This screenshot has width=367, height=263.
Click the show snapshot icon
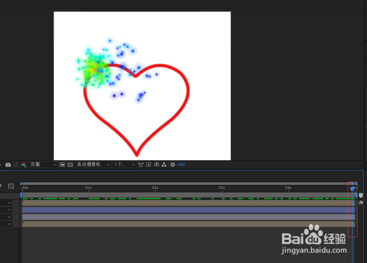tap(16, 165)
